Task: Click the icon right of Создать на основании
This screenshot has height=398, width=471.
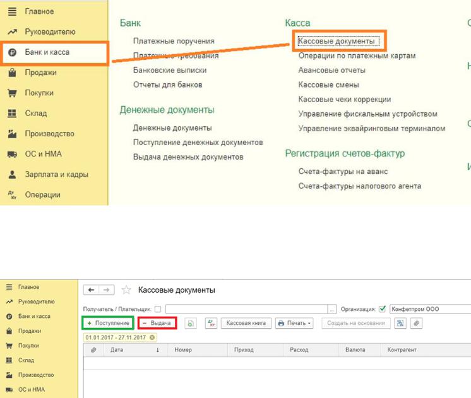Action: 400,323
